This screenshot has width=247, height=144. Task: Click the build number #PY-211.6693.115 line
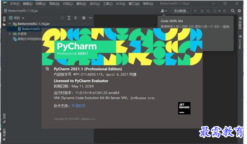click(95, 75)
